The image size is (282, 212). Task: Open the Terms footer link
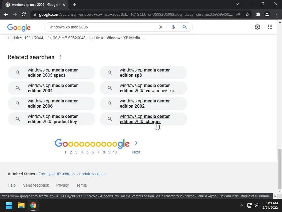pos(82,185)
